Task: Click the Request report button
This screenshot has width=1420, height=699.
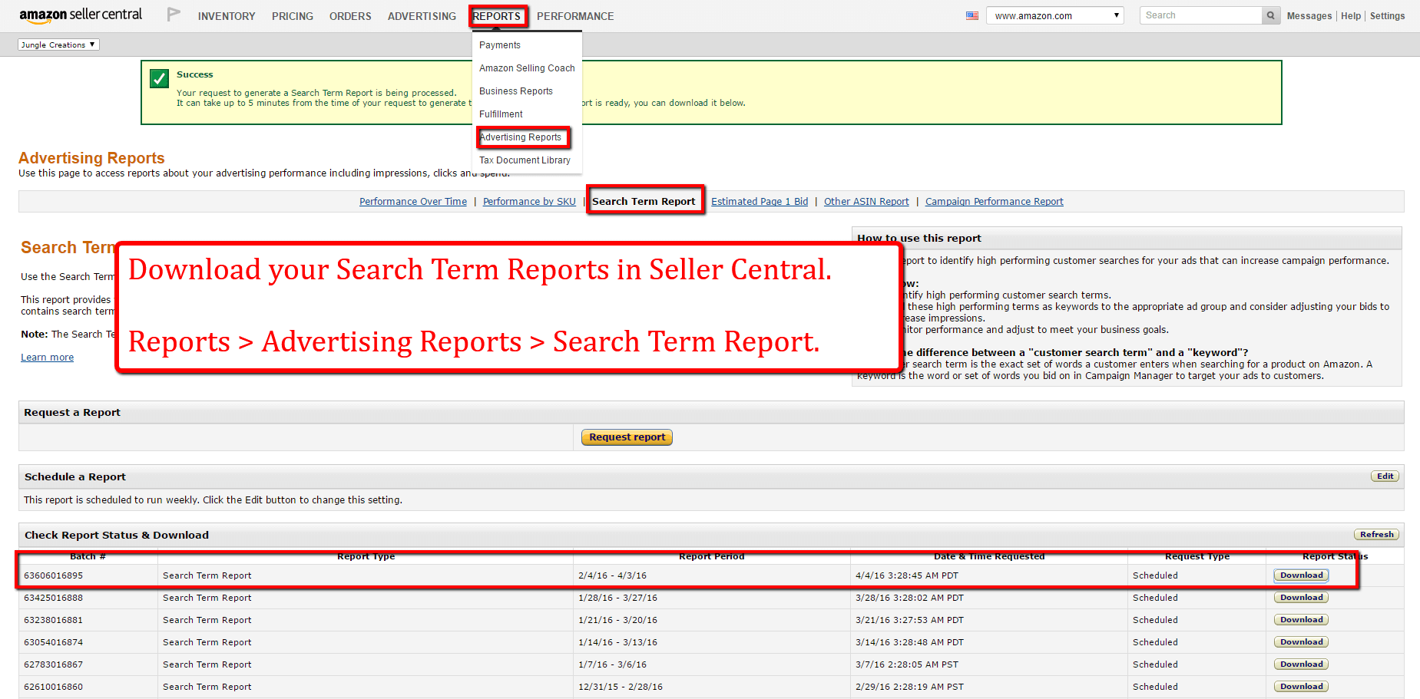Action: tap(626, 437)
